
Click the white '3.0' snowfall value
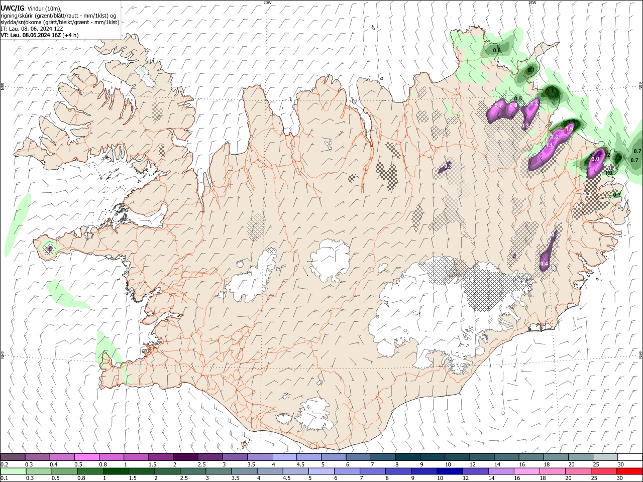click(595, 159)
